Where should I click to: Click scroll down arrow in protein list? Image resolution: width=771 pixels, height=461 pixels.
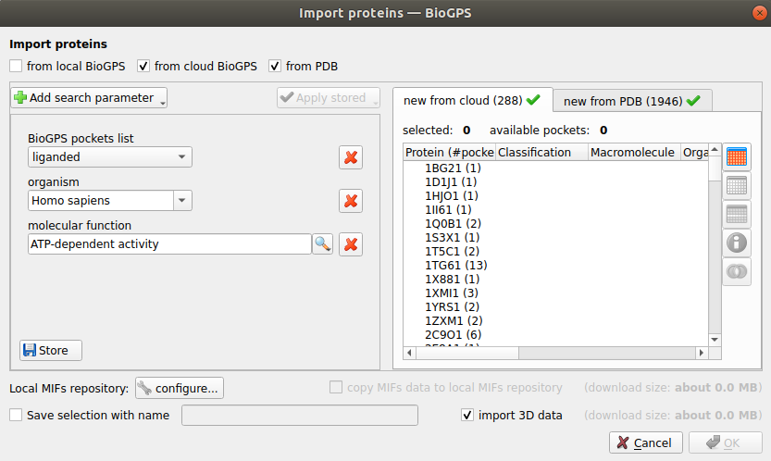point(715,340)
